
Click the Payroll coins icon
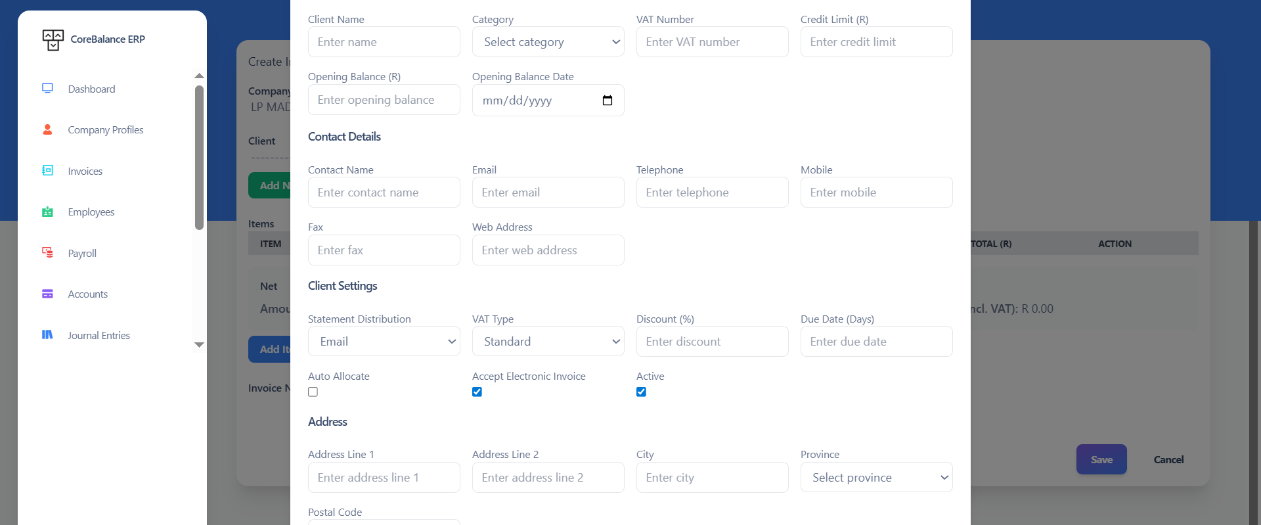click(x=47, y=252)
